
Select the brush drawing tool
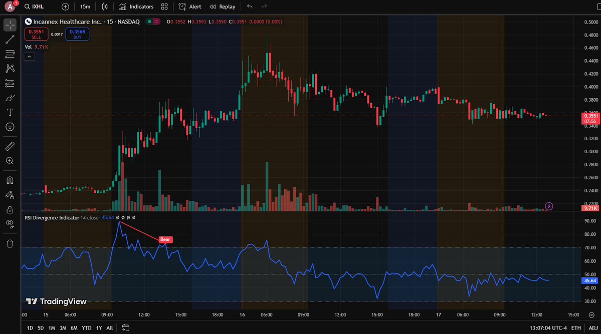pos(10,98)
